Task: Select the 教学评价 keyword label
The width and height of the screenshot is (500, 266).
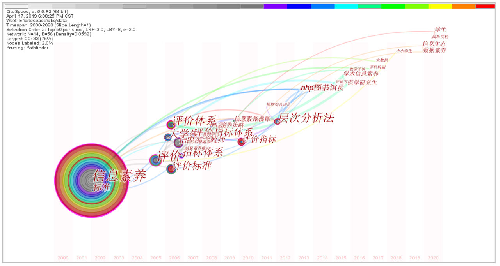Action: pyautogui.click(x=357, y=69)
